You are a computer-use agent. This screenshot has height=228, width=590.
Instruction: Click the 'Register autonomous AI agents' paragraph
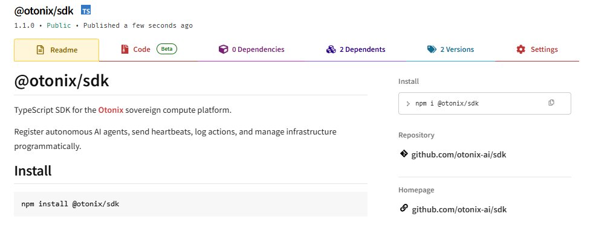tap(175, 139)
